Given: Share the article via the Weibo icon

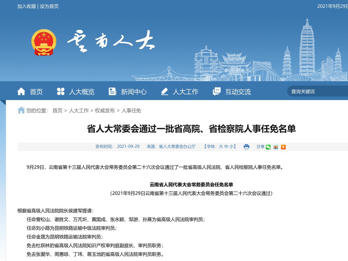Looking at the screenshot, I should [x=275, y=147].
